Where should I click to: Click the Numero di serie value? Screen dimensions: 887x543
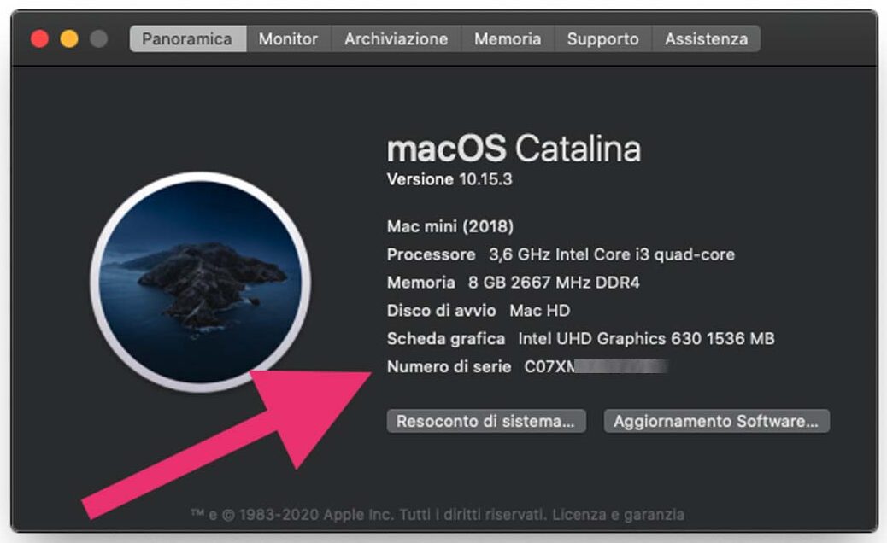[596, 367]
